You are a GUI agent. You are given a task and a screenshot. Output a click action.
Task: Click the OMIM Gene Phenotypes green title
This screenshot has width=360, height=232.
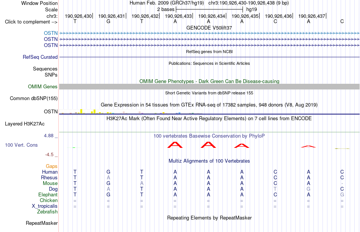210,82
